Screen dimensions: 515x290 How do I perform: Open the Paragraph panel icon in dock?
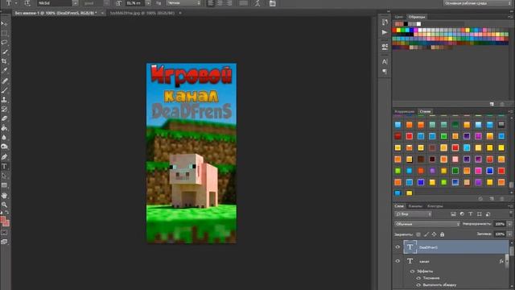(x=385, y=72)
